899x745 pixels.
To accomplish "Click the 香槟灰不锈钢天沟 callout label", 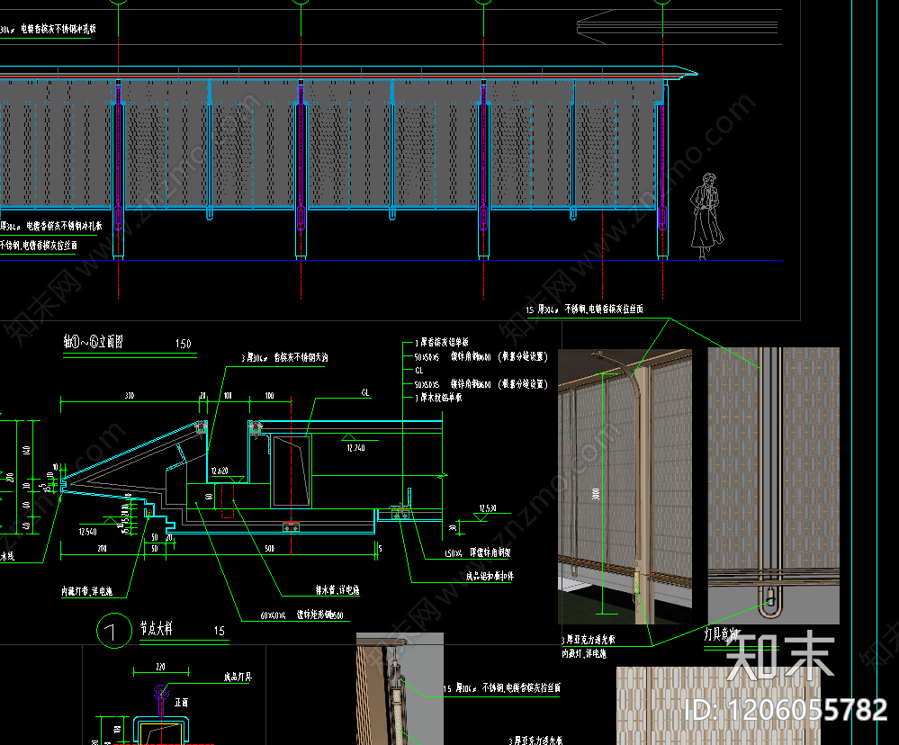I will tap(284, 357).
